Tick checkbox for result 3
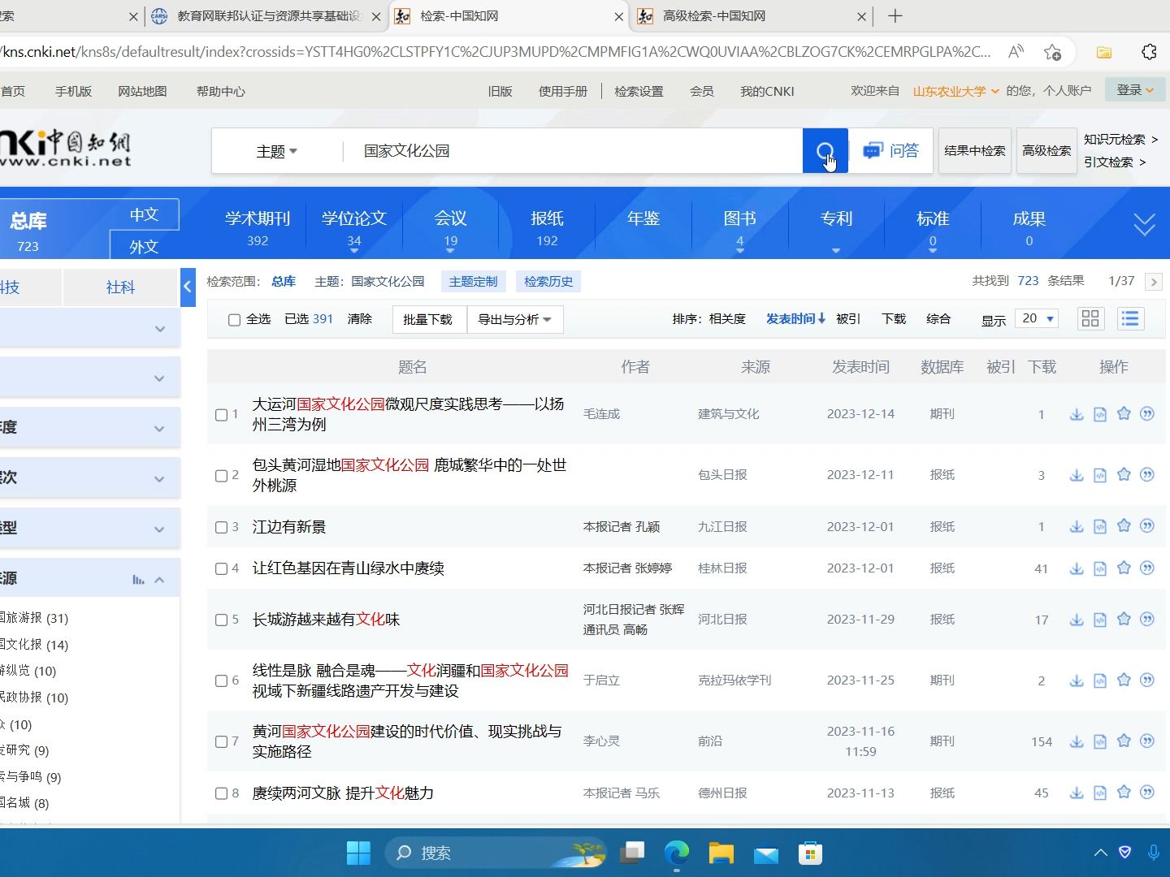This screenshot has height=877, width=1170. [221, 527]
